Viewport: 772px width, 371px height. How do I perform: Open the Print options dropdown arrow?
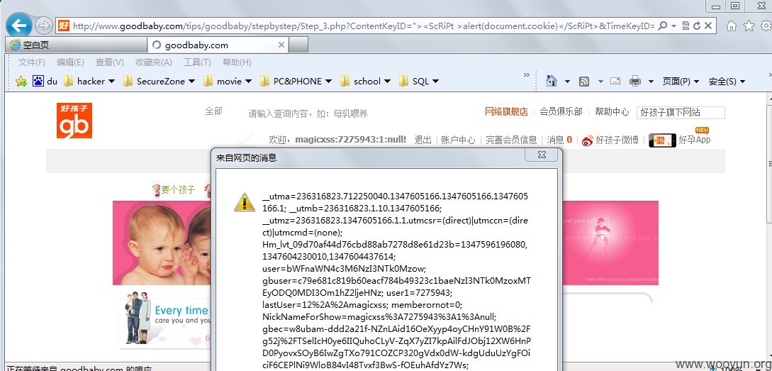coord(651,82)
